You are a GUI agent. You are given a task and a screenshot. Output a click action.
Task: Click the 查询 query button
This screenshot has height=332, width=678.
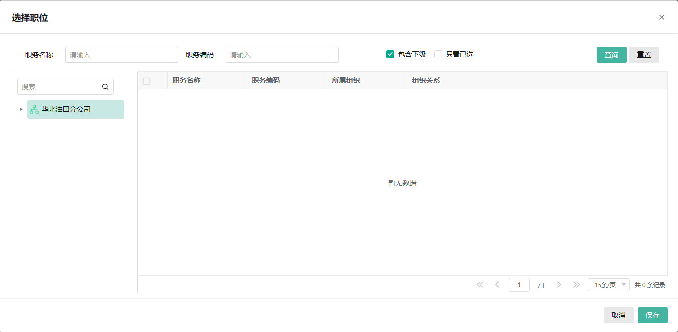(x=611, y=54)
